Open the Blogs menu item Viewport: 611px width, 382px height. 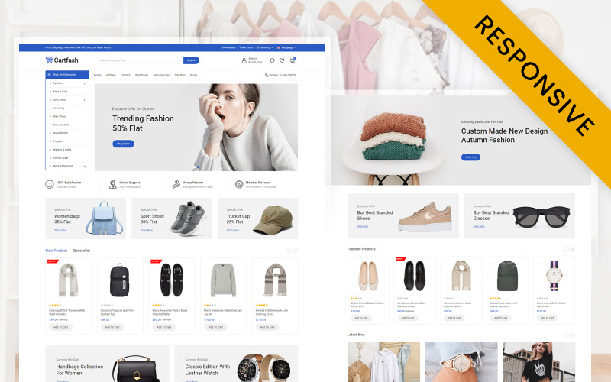[x=194, y=75]
